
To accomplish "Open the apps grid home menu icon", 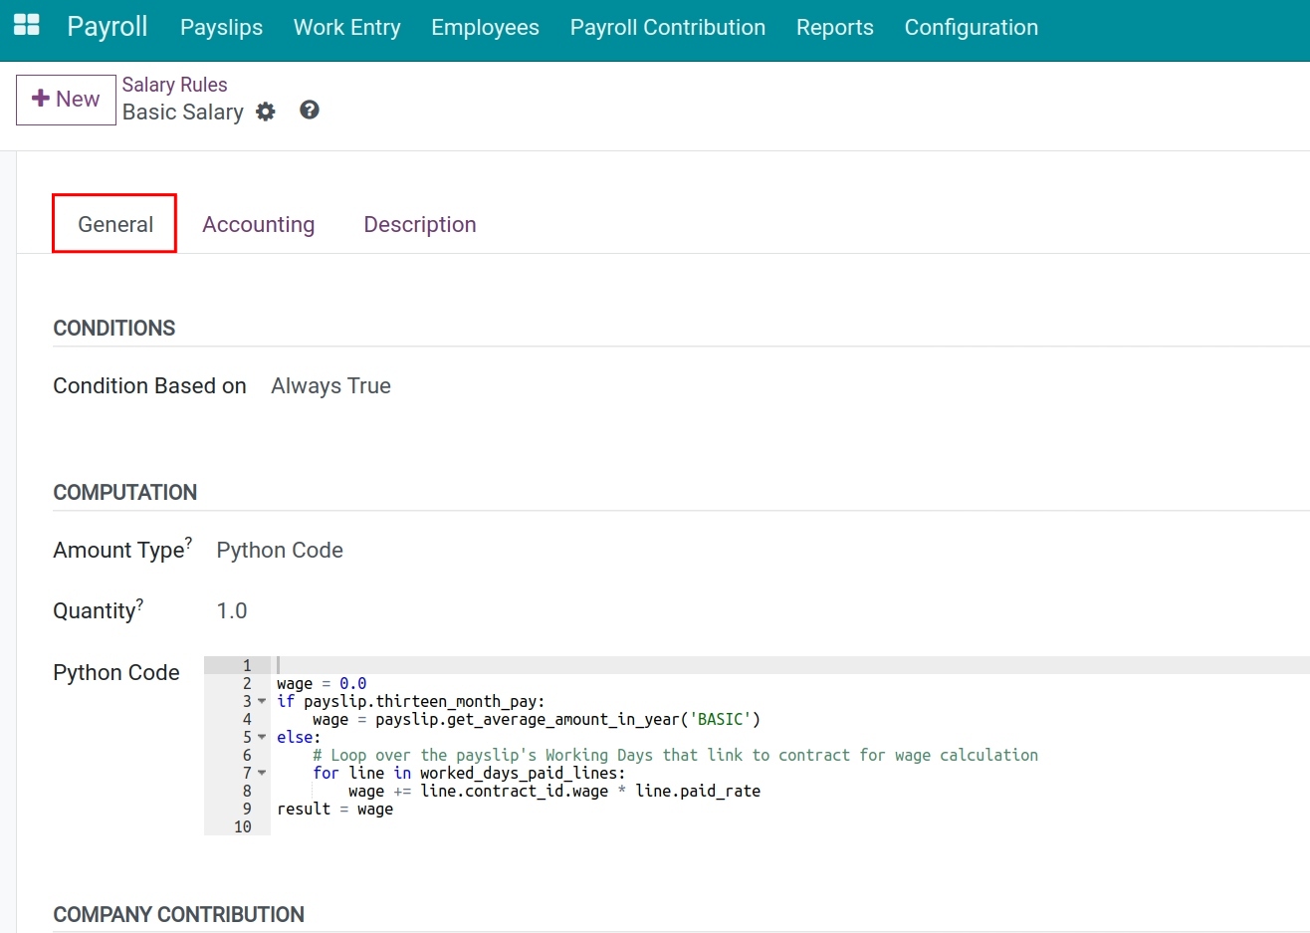I will [x=27, y=26].
